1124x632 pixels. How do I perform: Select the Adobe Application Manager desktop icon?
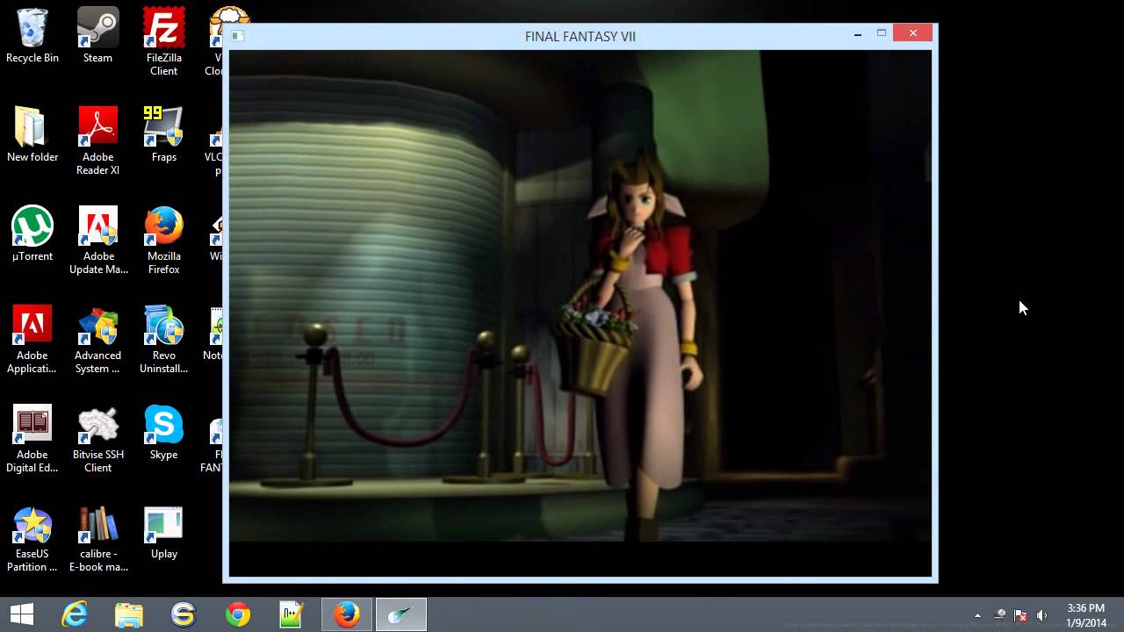[32, 340]
